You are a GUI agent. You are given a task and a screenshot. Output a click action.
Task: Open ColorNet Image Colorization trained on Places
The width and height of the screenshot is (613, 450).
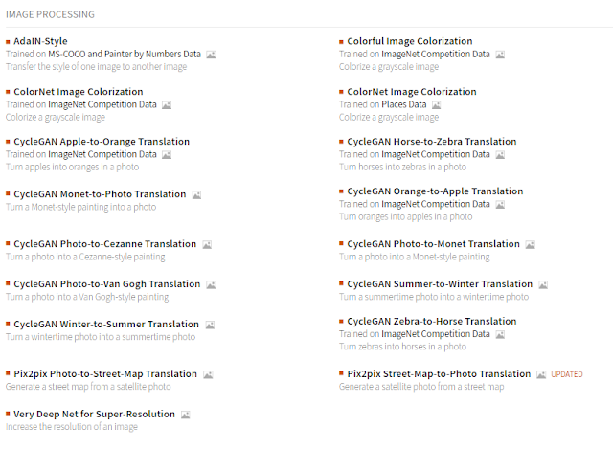412,92
